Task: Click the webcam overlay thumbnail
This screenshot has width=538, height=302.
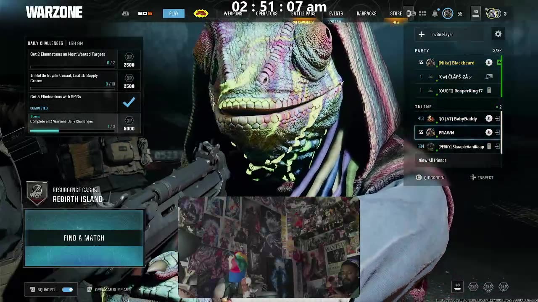Action: coord(269,247)
